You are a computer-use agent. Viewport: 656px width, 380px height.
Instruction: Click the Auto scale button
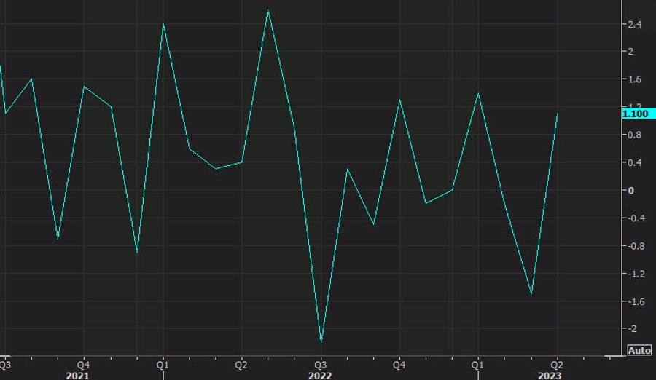click(639, 351)
